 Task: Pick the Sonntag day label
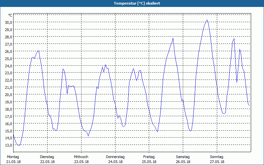(216, 157)
